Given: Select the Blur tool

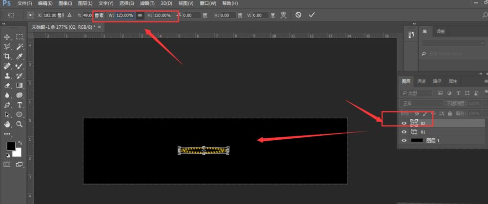Looking at the screenshot, I should point(7,95).
